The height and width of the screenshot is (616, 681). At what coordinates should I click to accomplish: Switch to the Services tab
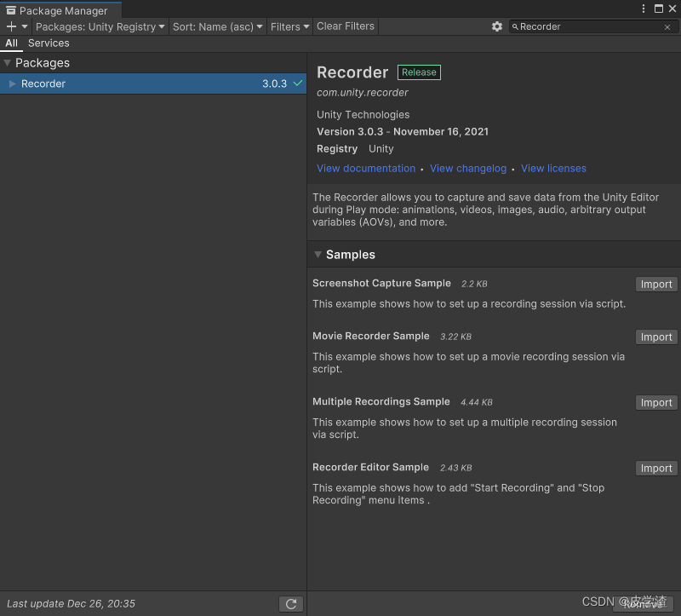[49, 43]
